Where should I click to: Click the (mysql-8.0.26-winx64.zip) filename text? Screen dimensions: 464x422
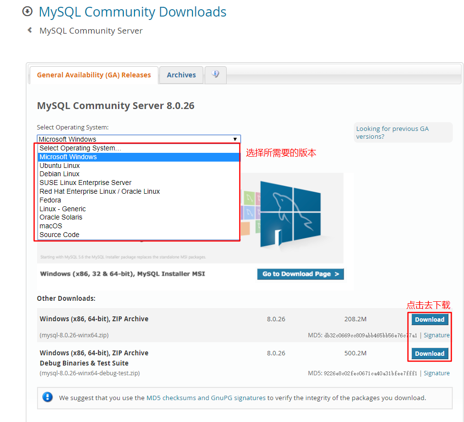[x=74, y=335]
